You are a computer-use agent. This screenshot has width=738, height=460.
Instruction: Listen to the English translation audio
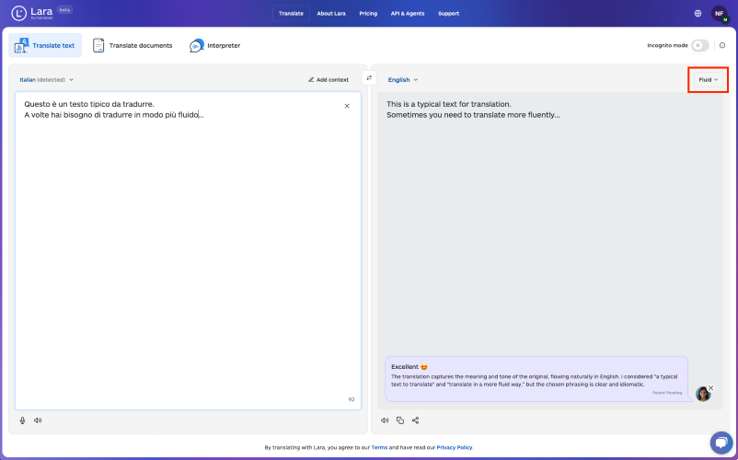(x=385, y=420)
